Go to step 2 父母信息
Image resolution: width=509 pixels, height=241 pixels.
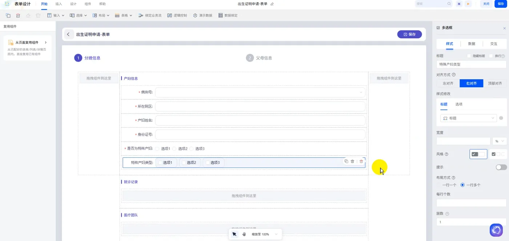pos(259,58)
